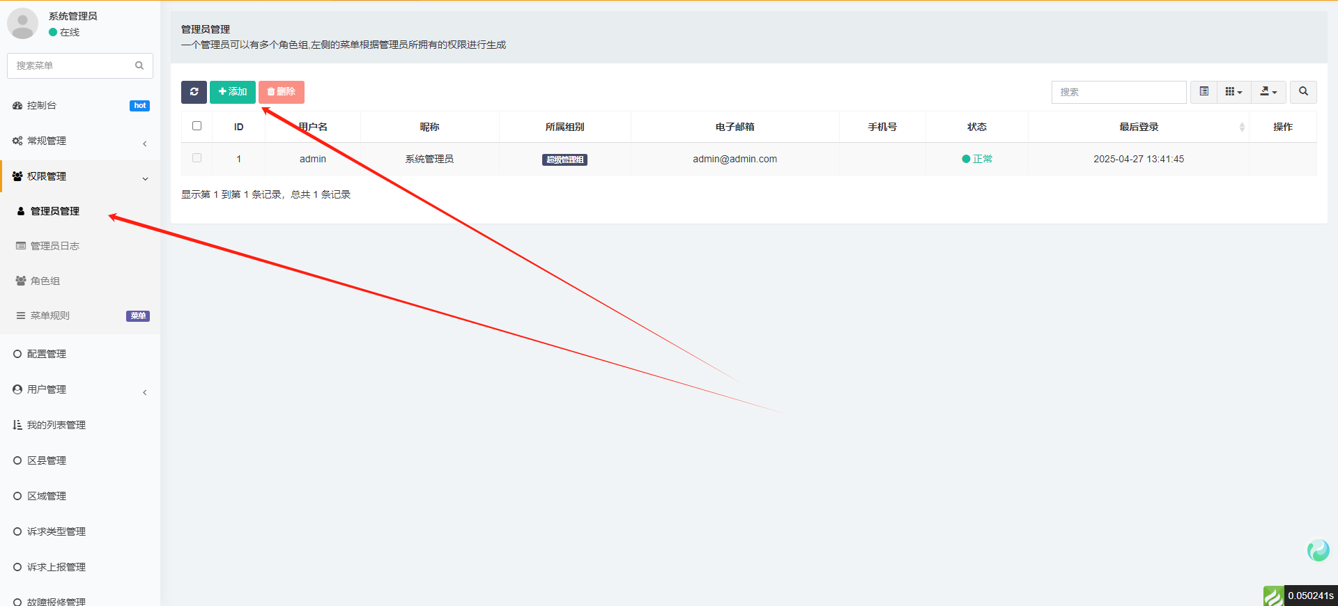Click the refresh table icon button
This screenshot has width=1338, height=606.
coord(194,92)
